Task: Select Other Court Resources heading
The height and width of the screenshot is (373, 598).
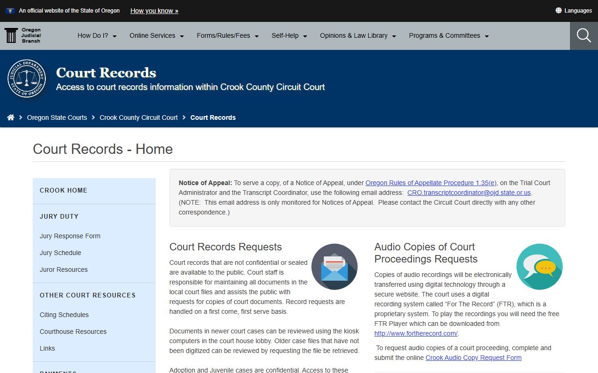Action: 88,295
